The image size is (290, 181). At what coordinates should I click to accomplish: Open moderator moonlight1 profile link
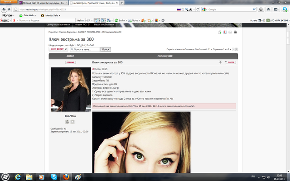(70, 45)
